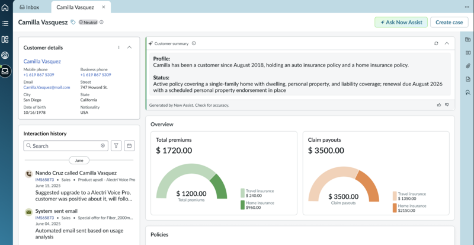Open the second right-panel icon
Screen dimensions: 474x245
467,53
